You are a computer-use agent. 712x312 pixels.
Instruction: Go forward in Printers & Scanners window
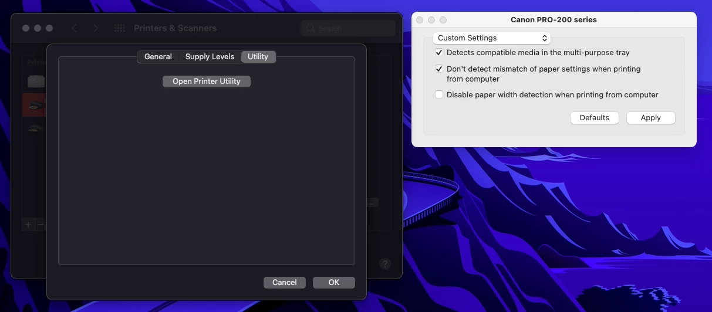(x=96, y=28)
